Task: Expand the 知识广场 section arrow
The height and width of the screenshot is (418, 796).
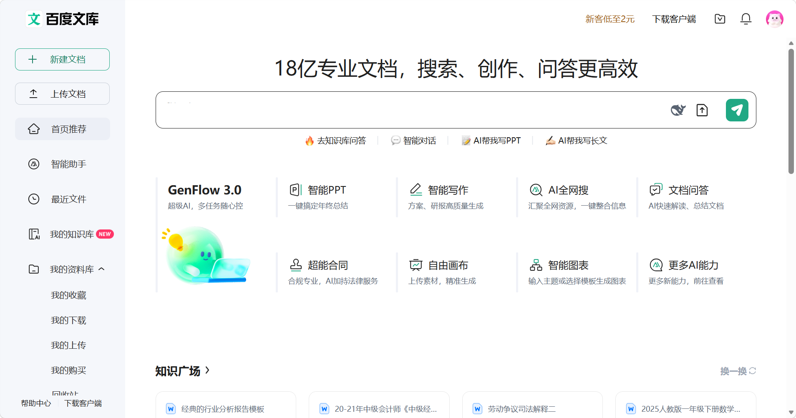Action: pyautogui.click(x=207, y=371)
